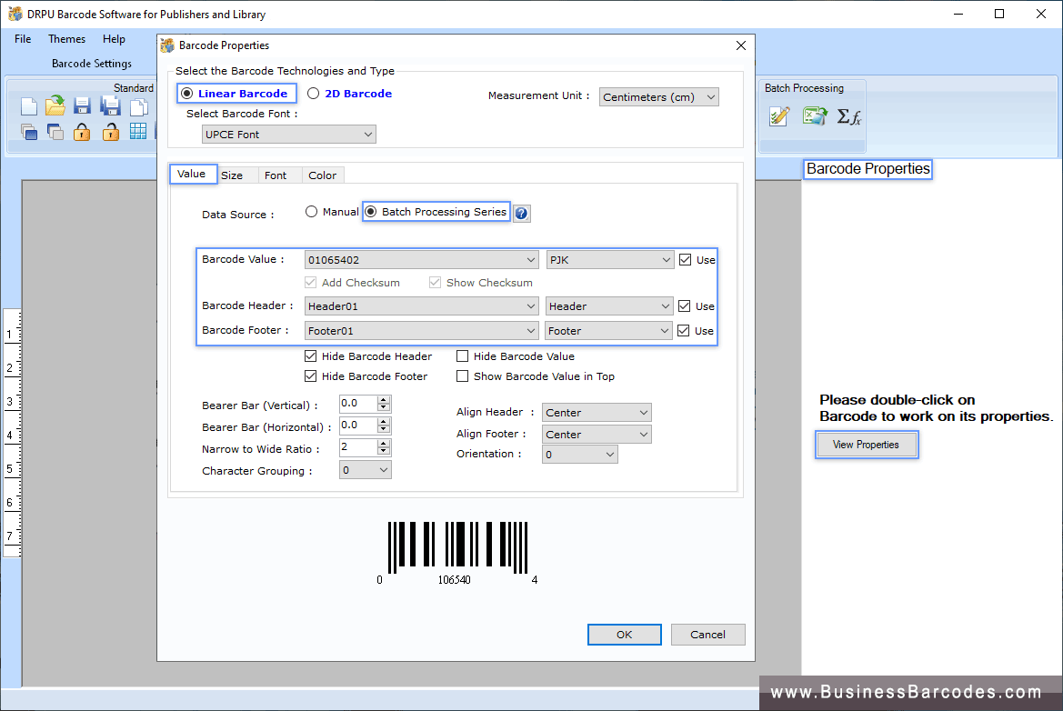Open an existing barcode file
The width and height of the screenshot is (1063, 711).
coord(55,105)
